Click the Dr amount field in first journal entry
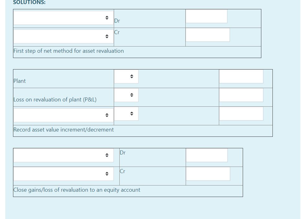The height and width of the screenshot is (219, 301). click(x=206, y=16)
